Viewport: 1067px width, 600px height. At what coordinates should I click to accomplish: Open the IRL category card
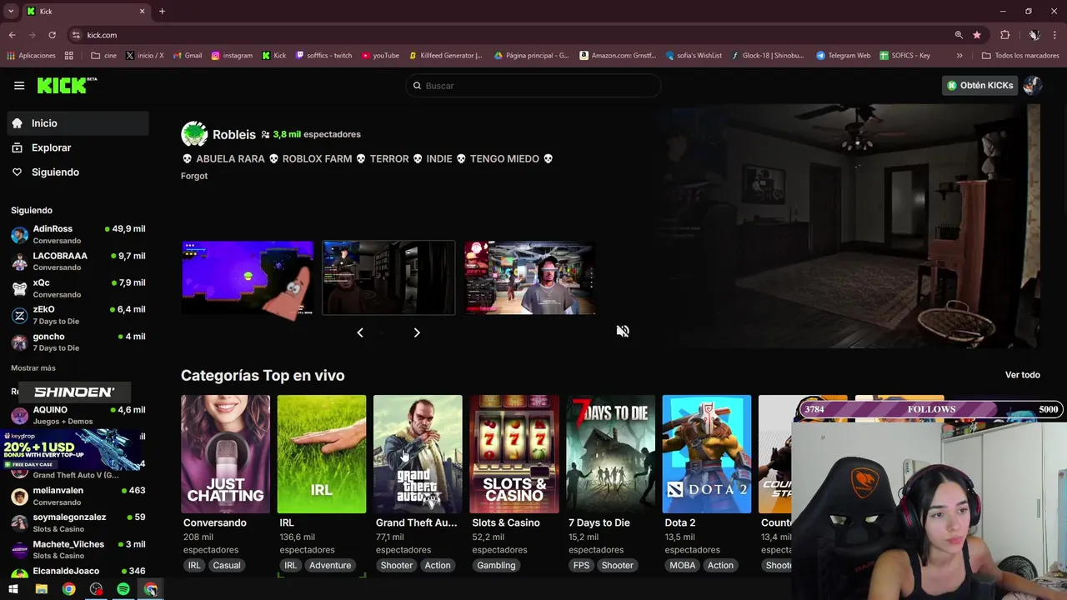click(321, 454)
